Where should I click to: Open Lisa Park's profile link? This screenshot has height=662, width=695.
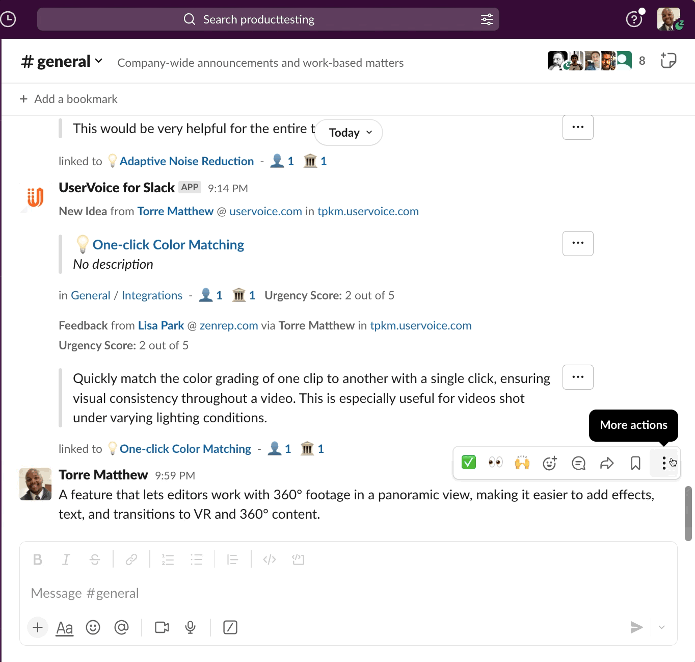pyautogui.click(x=161, y=325)
